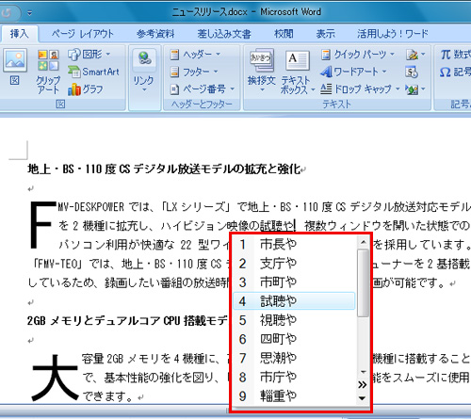
Task: Open the リンク links menu
Action: click(144, 71)
